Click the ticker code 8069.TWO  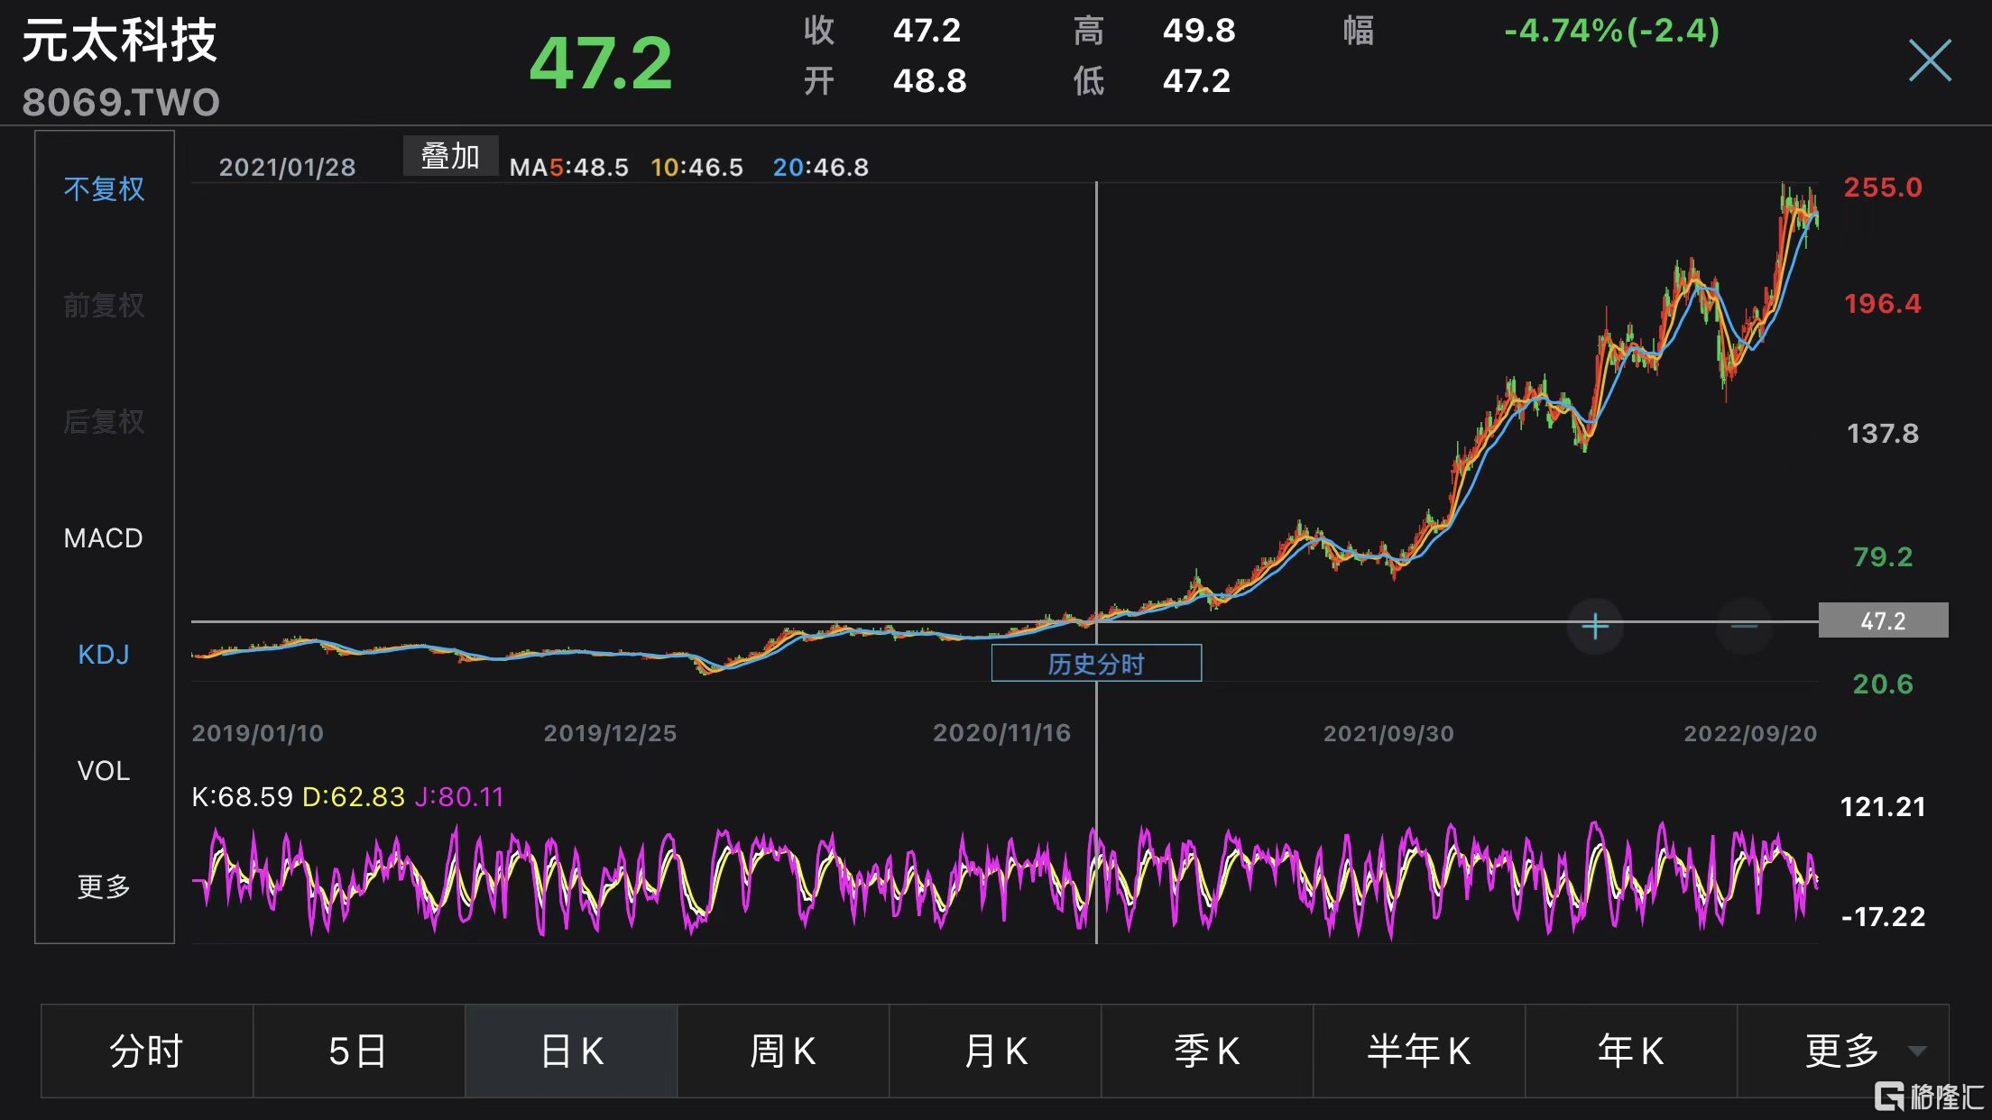[121, 103]
